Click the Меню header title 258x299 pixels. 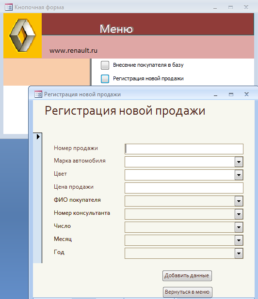116,29
